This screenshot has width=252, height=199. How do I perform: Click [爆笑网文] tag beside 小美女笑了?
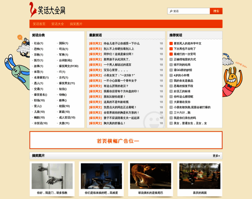point(95,75)
